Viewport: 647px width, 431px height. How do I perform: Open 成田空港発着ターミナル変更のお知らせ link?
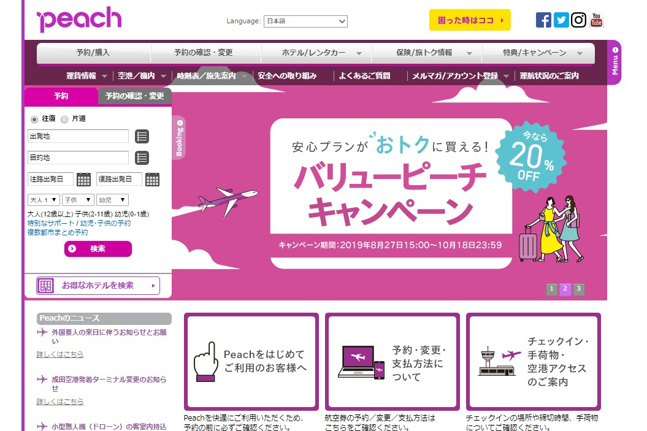point(109,384)
